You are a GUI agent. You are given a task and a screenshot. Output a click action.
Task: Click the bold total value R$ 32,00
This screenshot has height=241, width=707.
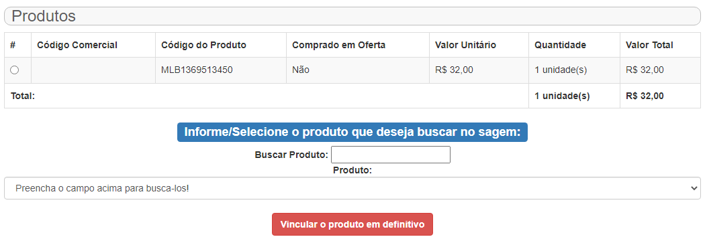tap(645, 96)
